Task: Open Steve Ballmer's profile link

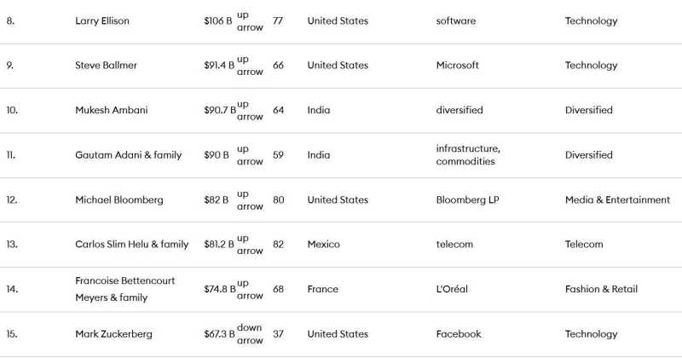Action: pyautogui.click(x=106, y=66)
